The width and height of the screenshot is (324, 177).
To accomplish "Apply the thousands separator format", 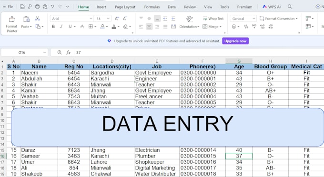I will click(x=254, y=27).
